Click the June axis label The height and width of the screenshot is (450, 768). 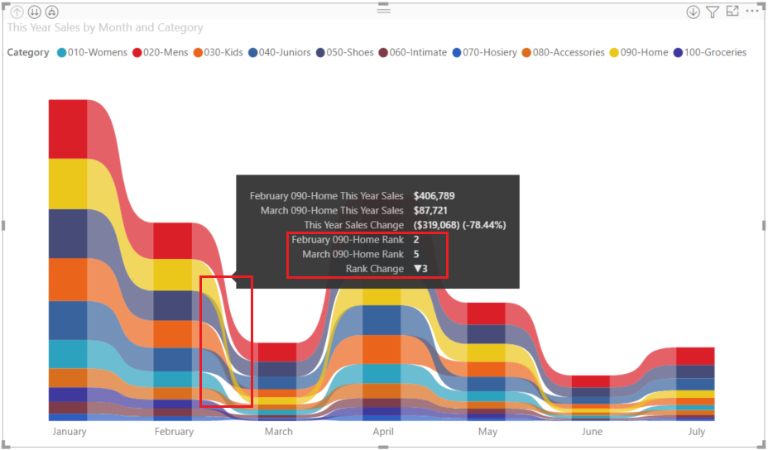[593, 432]
